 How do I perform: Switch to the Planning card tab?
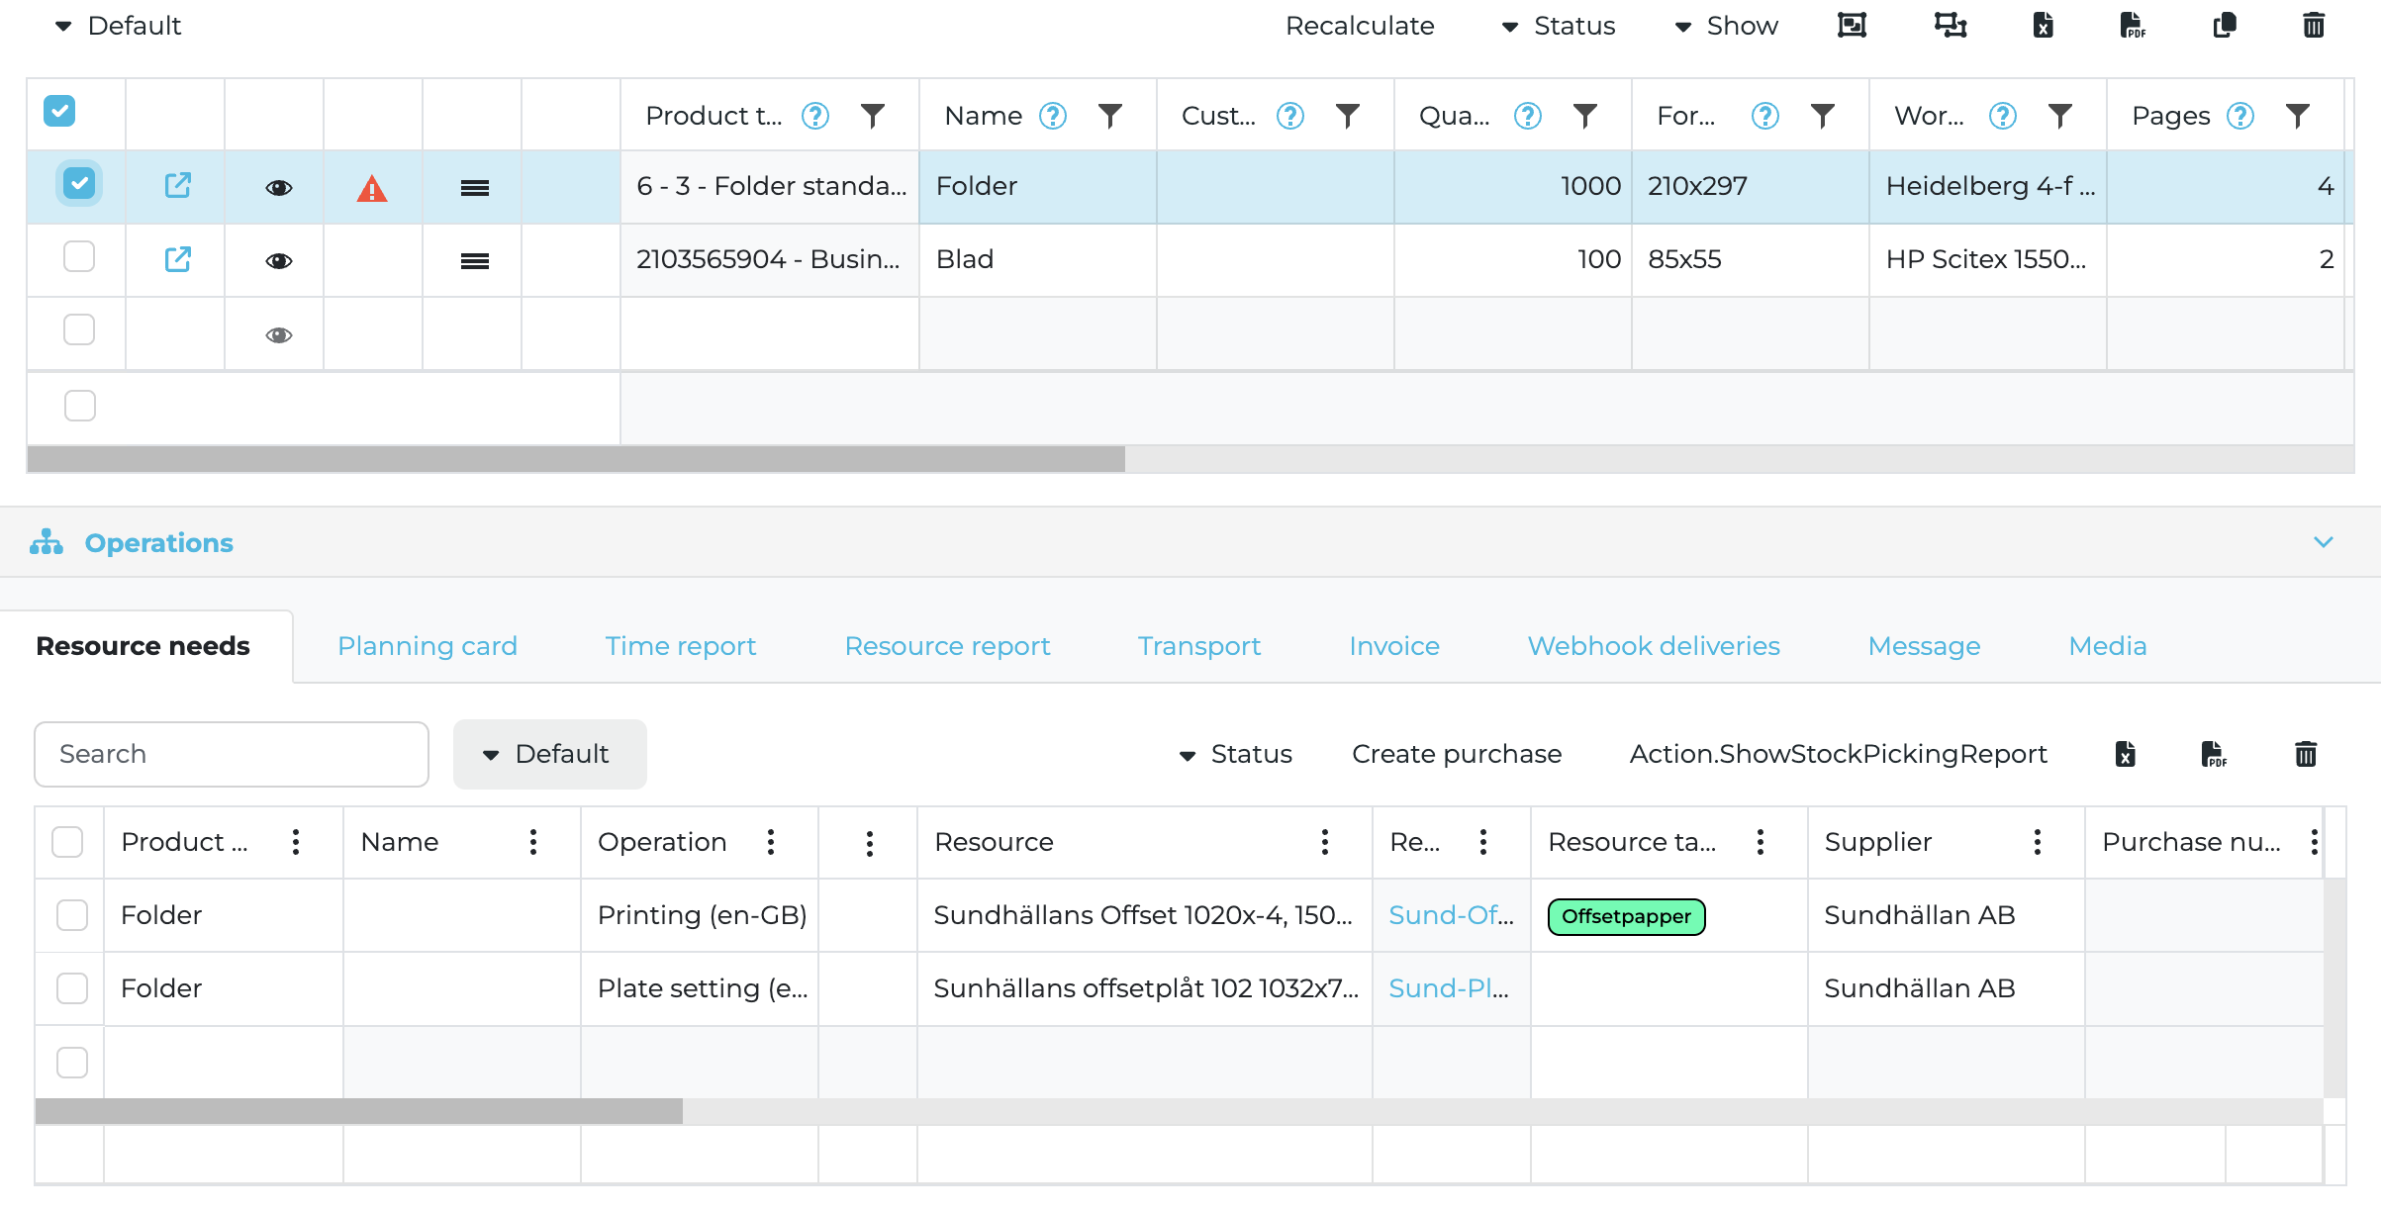(427, 646)
